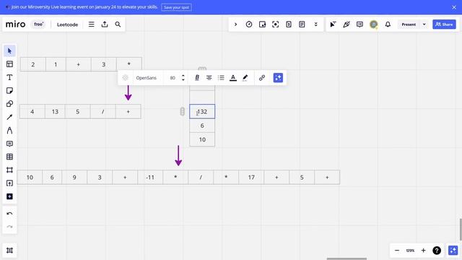Image resolution: width=462 pixels, height=260 pixels.
Task: Close the Miroversity banner
Action: coord(454,7)
